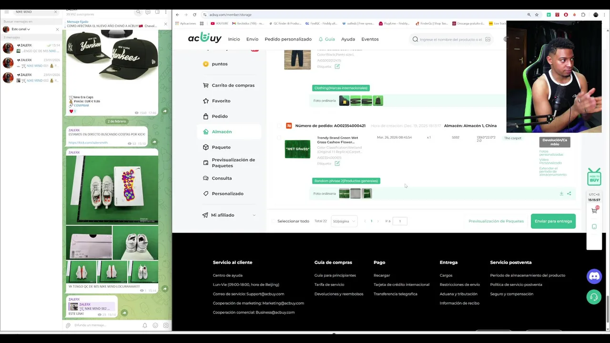610x343 pixels.
Task: Click the product search field on acbuy
Action: (x=450, y=40)
